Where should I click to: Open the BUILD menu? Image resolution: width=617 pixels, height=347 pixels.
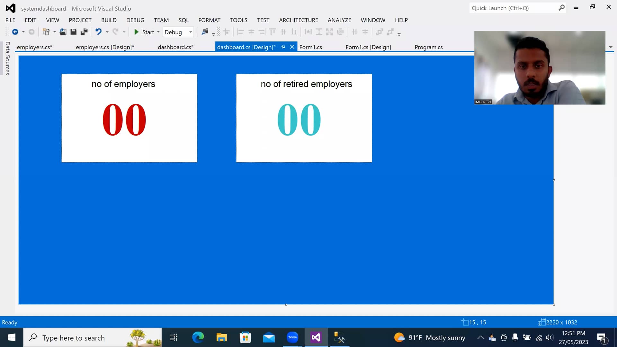(x=109, y=20)
